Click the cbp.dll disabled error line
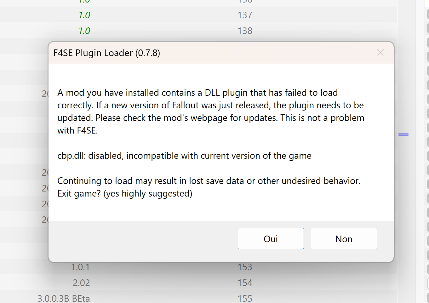 tap(184, 156)
